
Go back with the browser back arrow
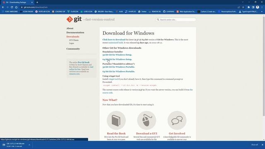3,7
